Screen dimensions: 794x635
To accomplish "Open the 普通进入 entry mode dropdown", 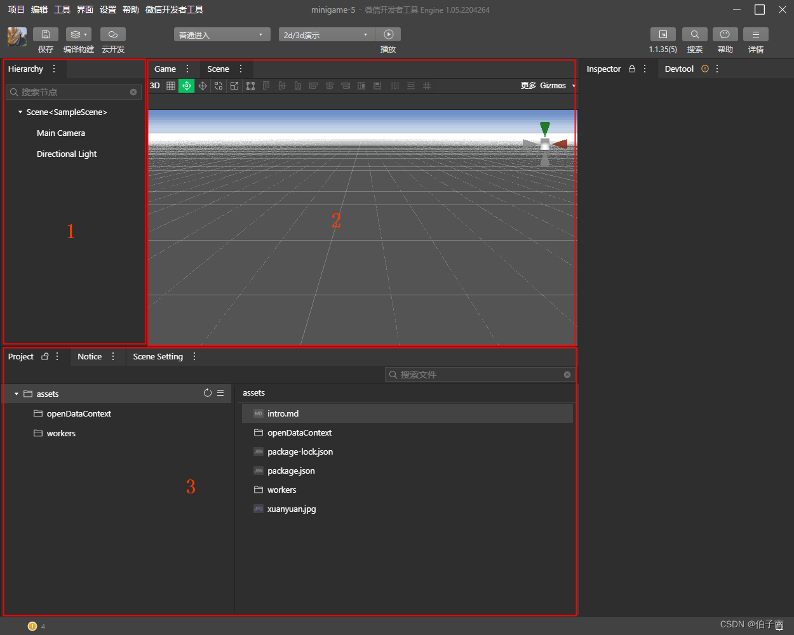I will tap(222, 35).
